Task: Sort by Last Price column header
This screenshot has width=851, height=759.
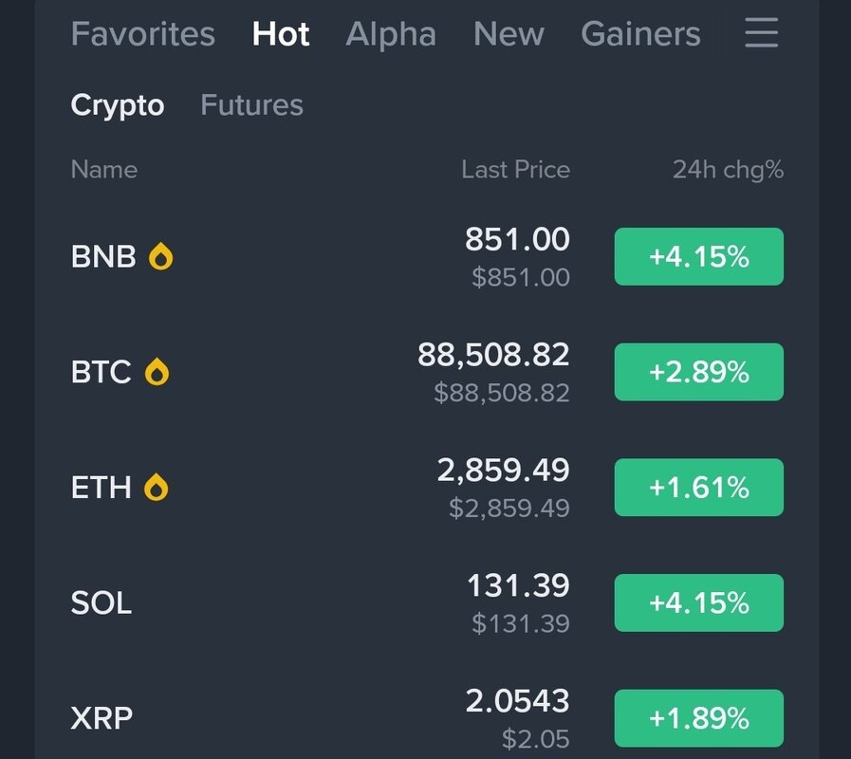Action: 515,170
